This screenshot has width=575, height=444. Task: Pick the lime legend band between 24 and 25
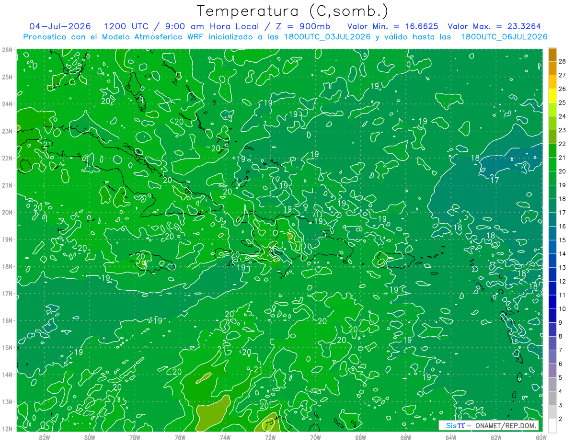[x=552, y=110]
